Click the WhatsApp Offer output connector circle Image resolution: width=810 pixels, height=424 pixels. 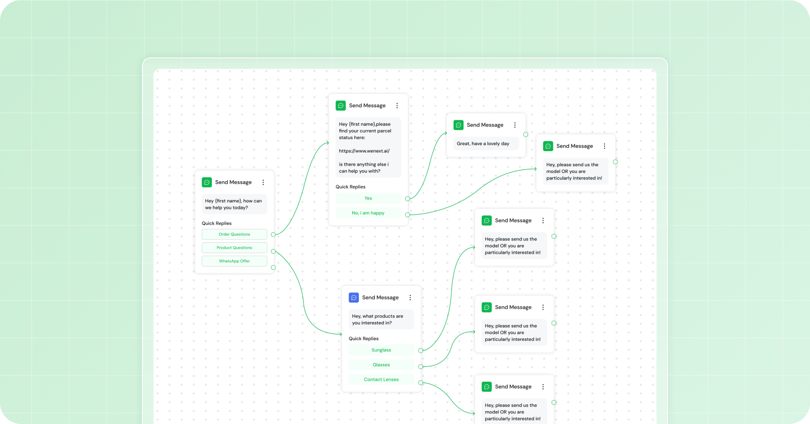(x=273, y=267)
